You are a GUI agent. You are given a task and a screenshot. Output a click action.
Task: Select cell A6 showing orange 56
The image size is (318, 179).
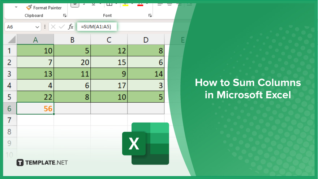point(35,108)
